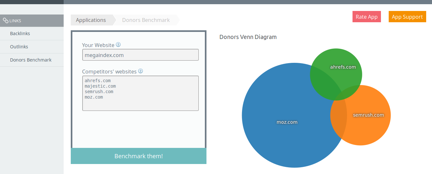The height and width of the screenshot is (174, 432).
Task: Focus the Your Website input field
Action: coord(141,55)
